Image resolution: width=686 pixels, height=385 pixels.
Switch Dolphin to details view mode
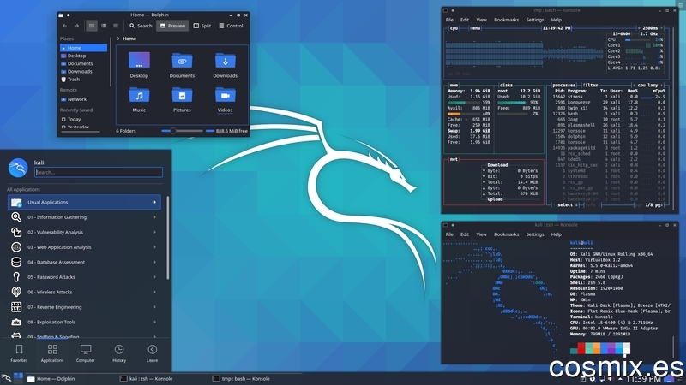(116, 26)
